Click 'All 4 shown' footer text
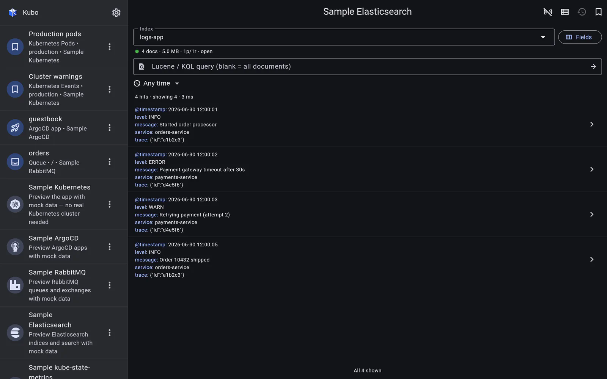 [367, 371]
